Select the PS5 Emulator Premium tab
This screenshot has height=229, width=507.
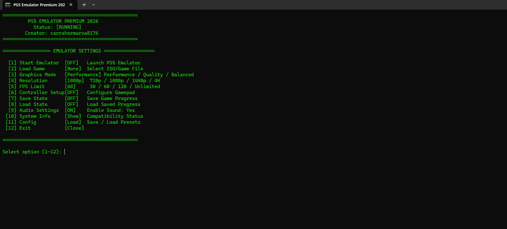(39, 5)
